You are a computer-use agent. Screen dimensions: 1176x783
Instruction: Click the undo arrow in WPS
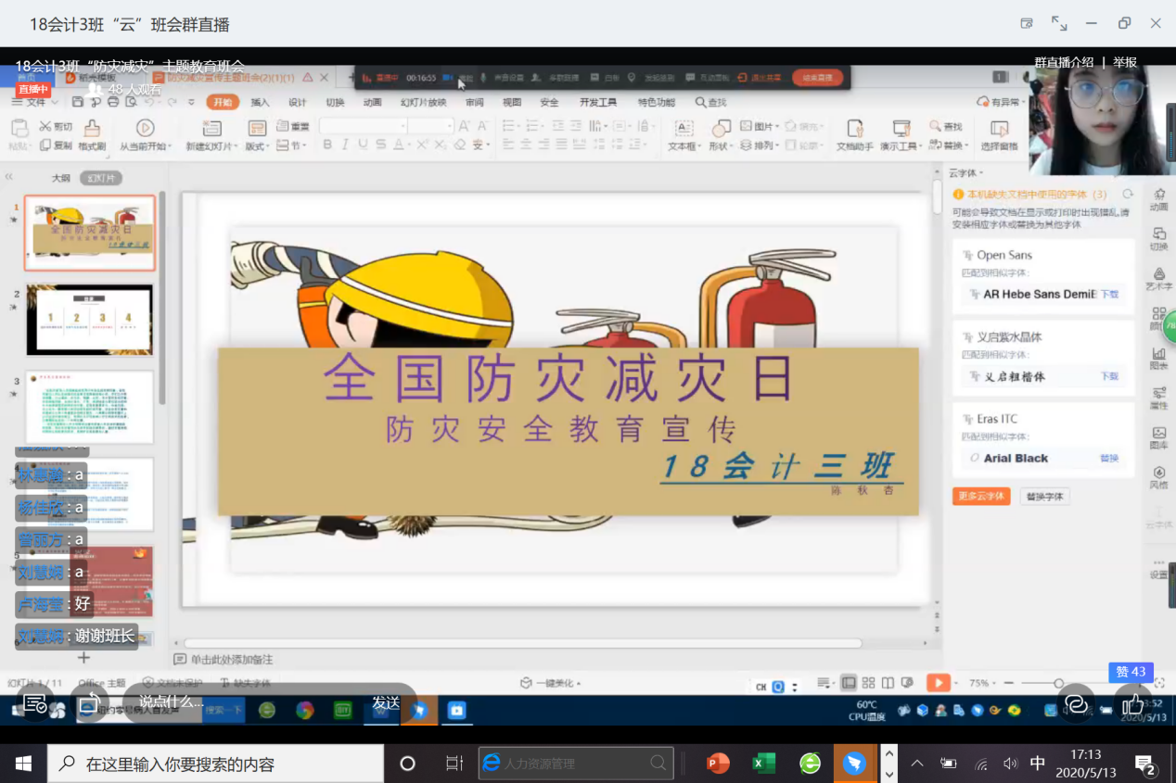coord(150,102)
